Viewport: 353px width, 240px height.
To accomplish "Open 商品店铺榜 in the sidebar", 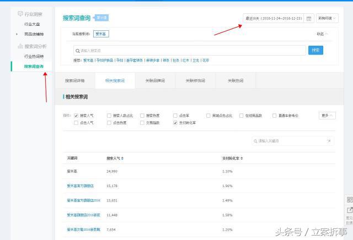I will [34, 34].
